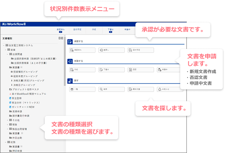
Task: Open the 回付予定 tab in the top status menu
Action: 77,29
